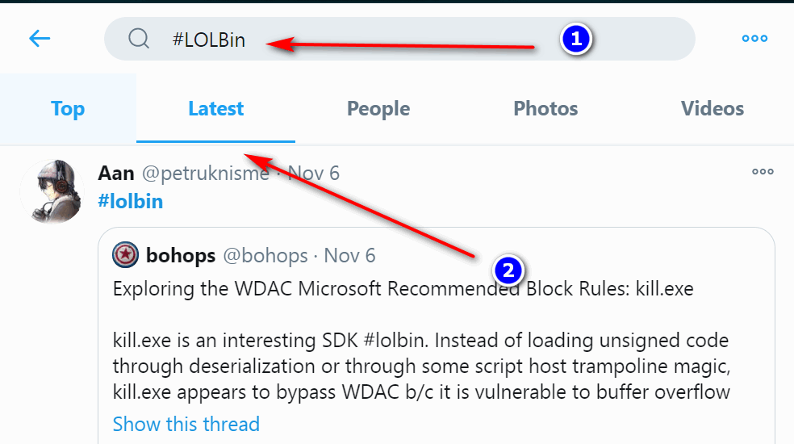The width and height of the screenshot is (794, 444).
Task: Click the back arrow icon
Action: click(x=40, y=38)
